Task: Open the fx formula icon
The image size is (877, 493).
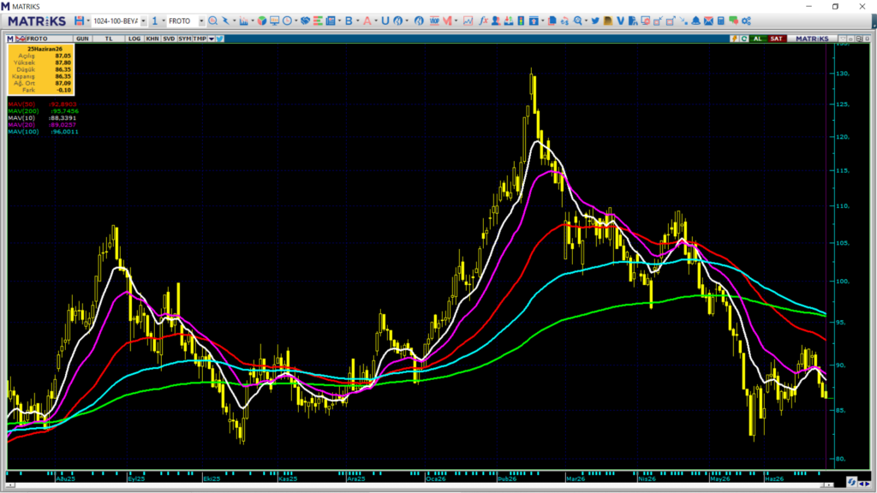Action: pos(483,21)
